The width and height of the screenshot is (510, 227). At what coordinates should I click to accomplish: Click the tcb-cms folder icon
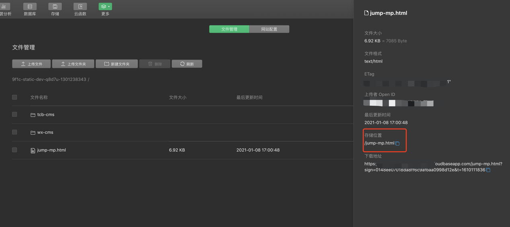pos(33,115)
